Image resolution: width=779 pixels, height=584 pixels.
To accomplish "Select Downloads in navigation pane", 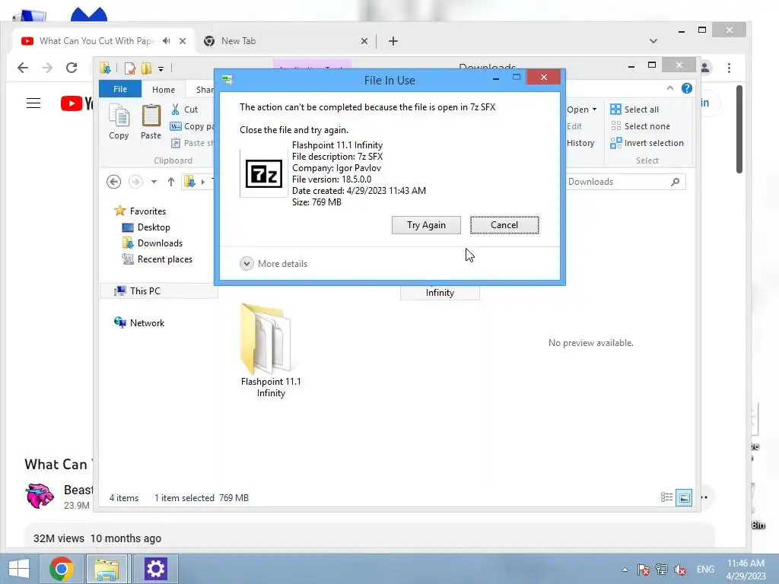I will pyautogui.click(x=152, y=243).
